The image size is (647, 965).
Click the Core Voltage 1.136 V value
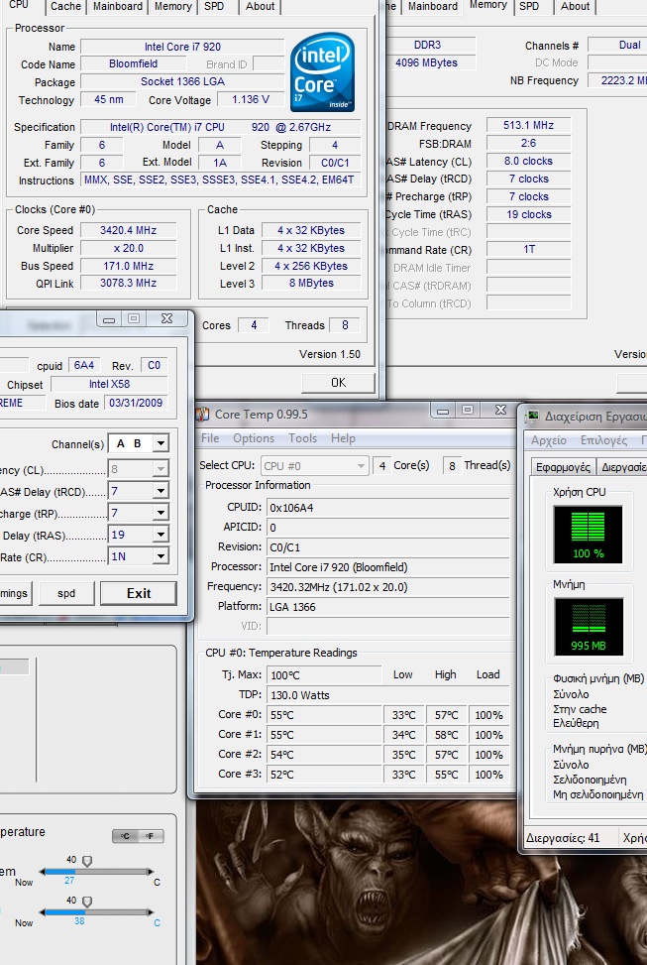(251, 100)
